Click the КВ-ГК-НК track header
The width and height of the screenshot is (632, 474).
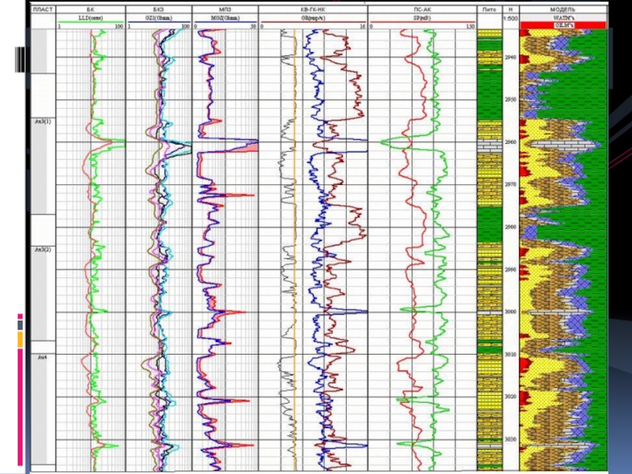pyautogui.click(x=313, y=9)
